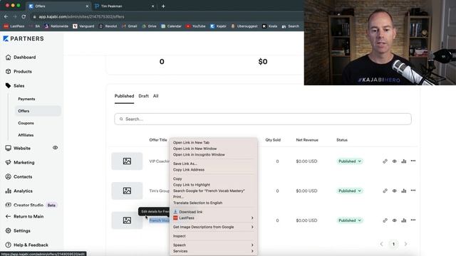The height and width of the screenshot is (256, 456).
Task: Open the Dashboard sidebar item
Action: pos(21,57)
